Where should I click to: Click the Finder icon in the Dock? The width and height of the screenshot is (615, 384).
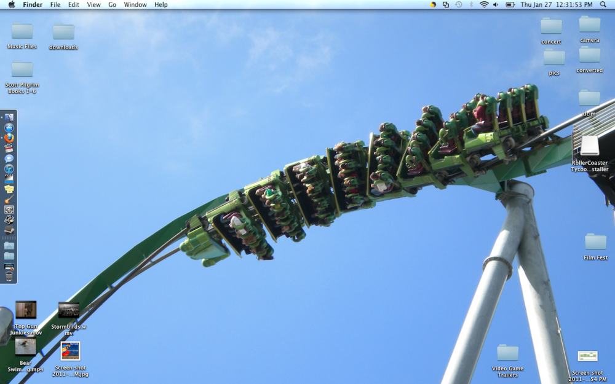[x=9, y=117]
